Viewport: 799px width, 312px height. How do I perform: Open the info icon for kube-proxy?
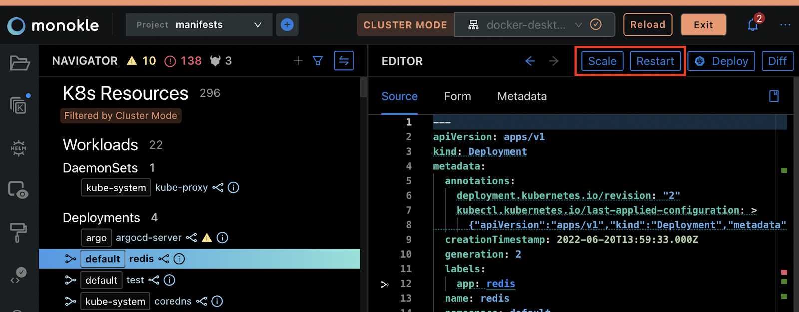click(x=233, y=187)
